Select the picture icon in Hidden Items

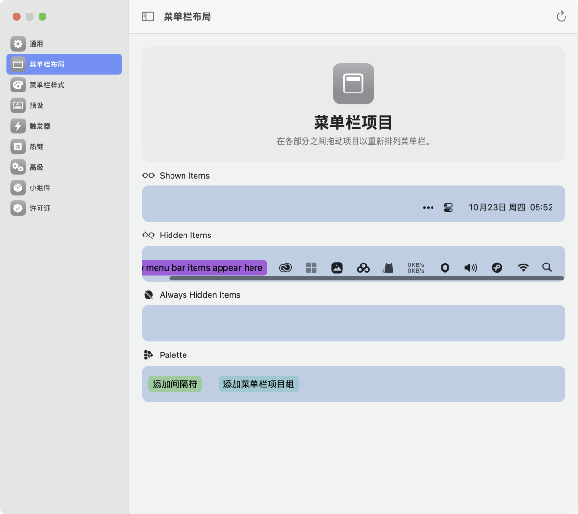pos(337,267)
